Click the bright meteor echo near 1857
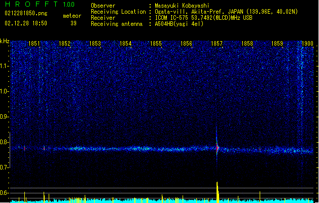 (217, 147)
